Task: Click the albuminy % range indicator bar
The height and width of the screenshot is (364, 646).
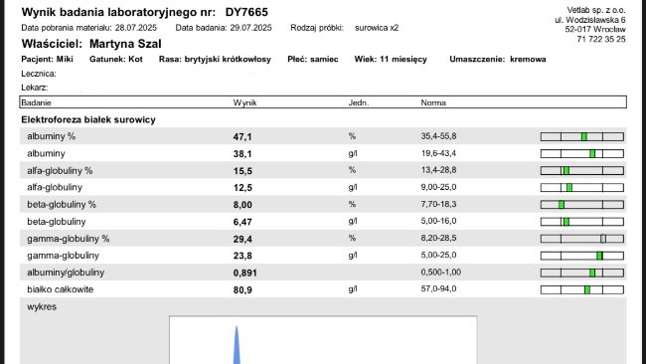Action: (582, 137)
